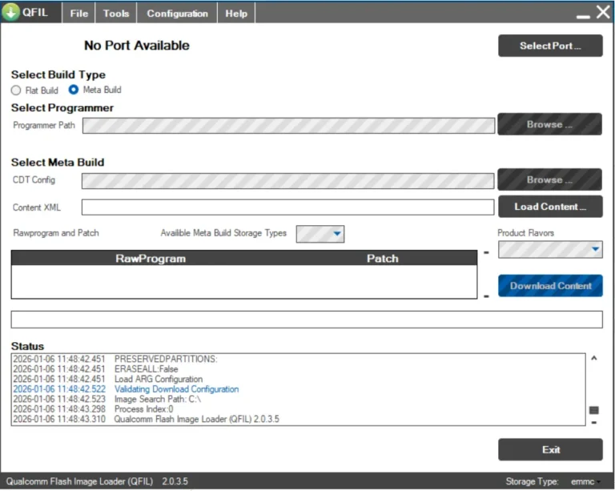Click the download progress bar
Viewport: 615px width, 491px height.
coord(307,320)
